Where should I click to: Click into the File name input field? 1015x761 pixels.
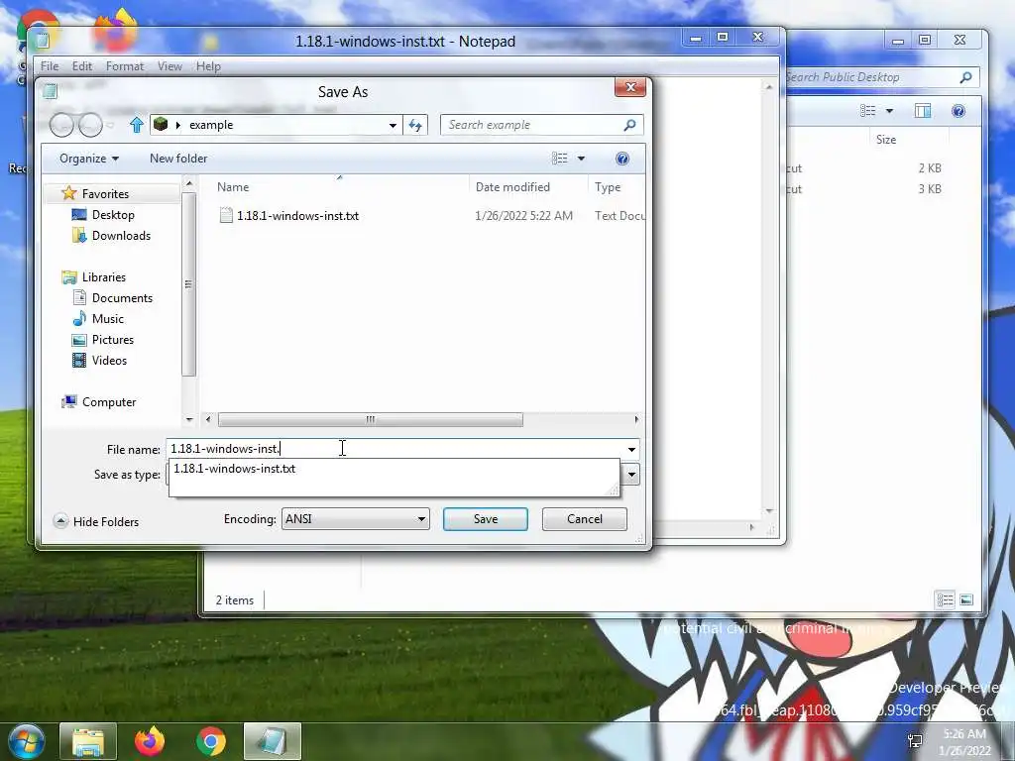[395, 449]
